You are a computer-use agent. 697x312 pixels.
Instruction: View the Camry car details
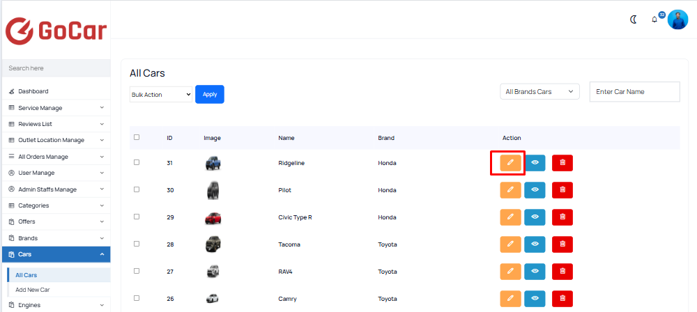[x=535, y=298]
